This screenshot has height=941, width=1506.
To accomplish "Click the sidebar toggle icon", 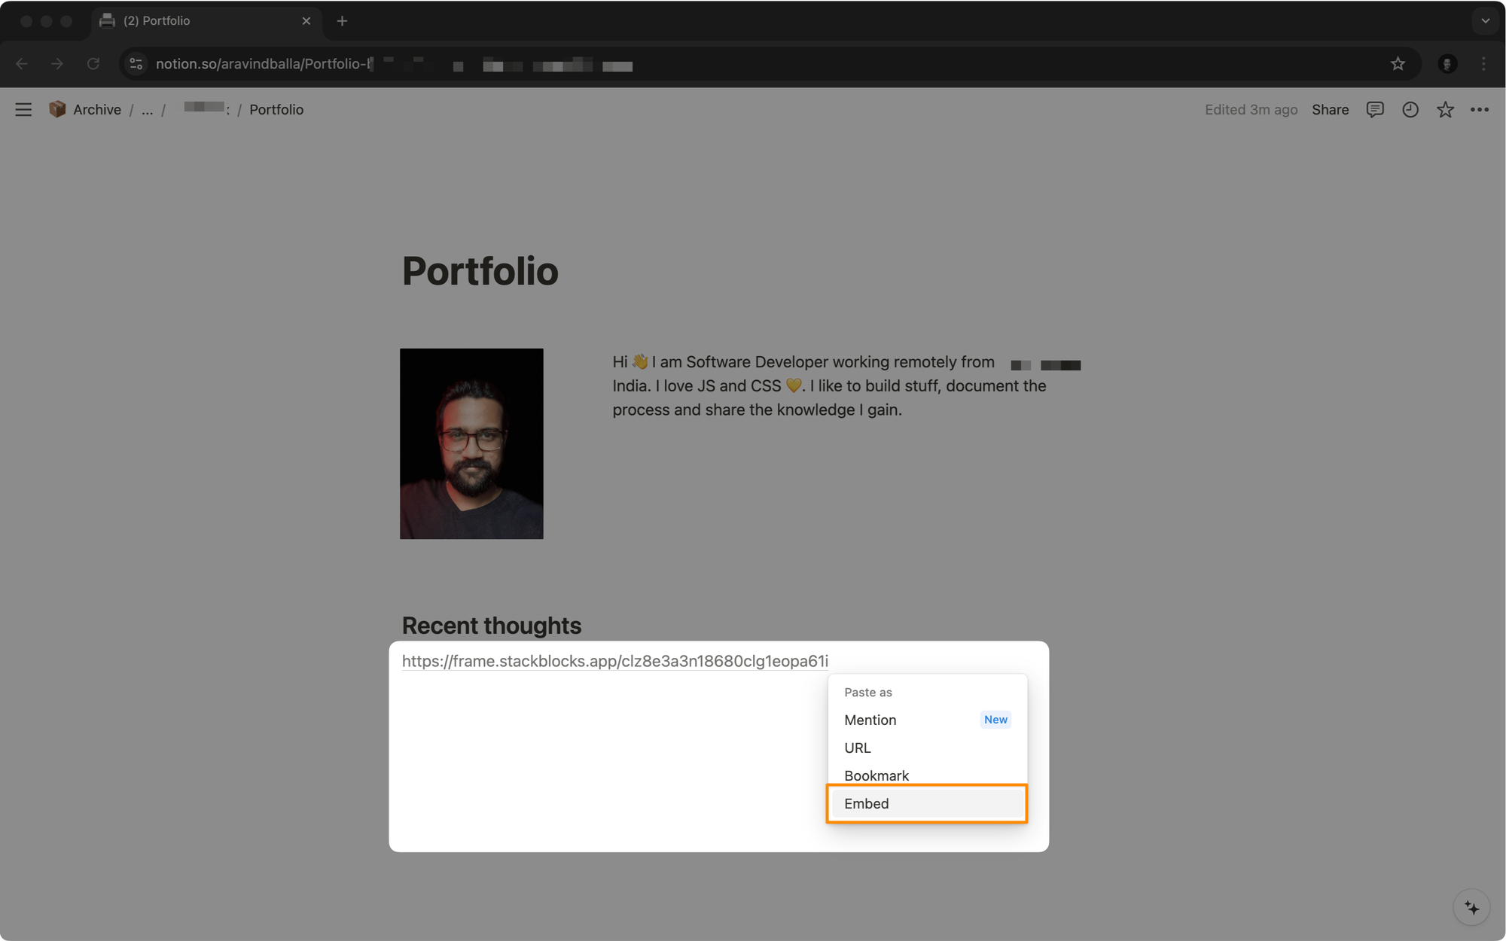I will click(24, 109).
